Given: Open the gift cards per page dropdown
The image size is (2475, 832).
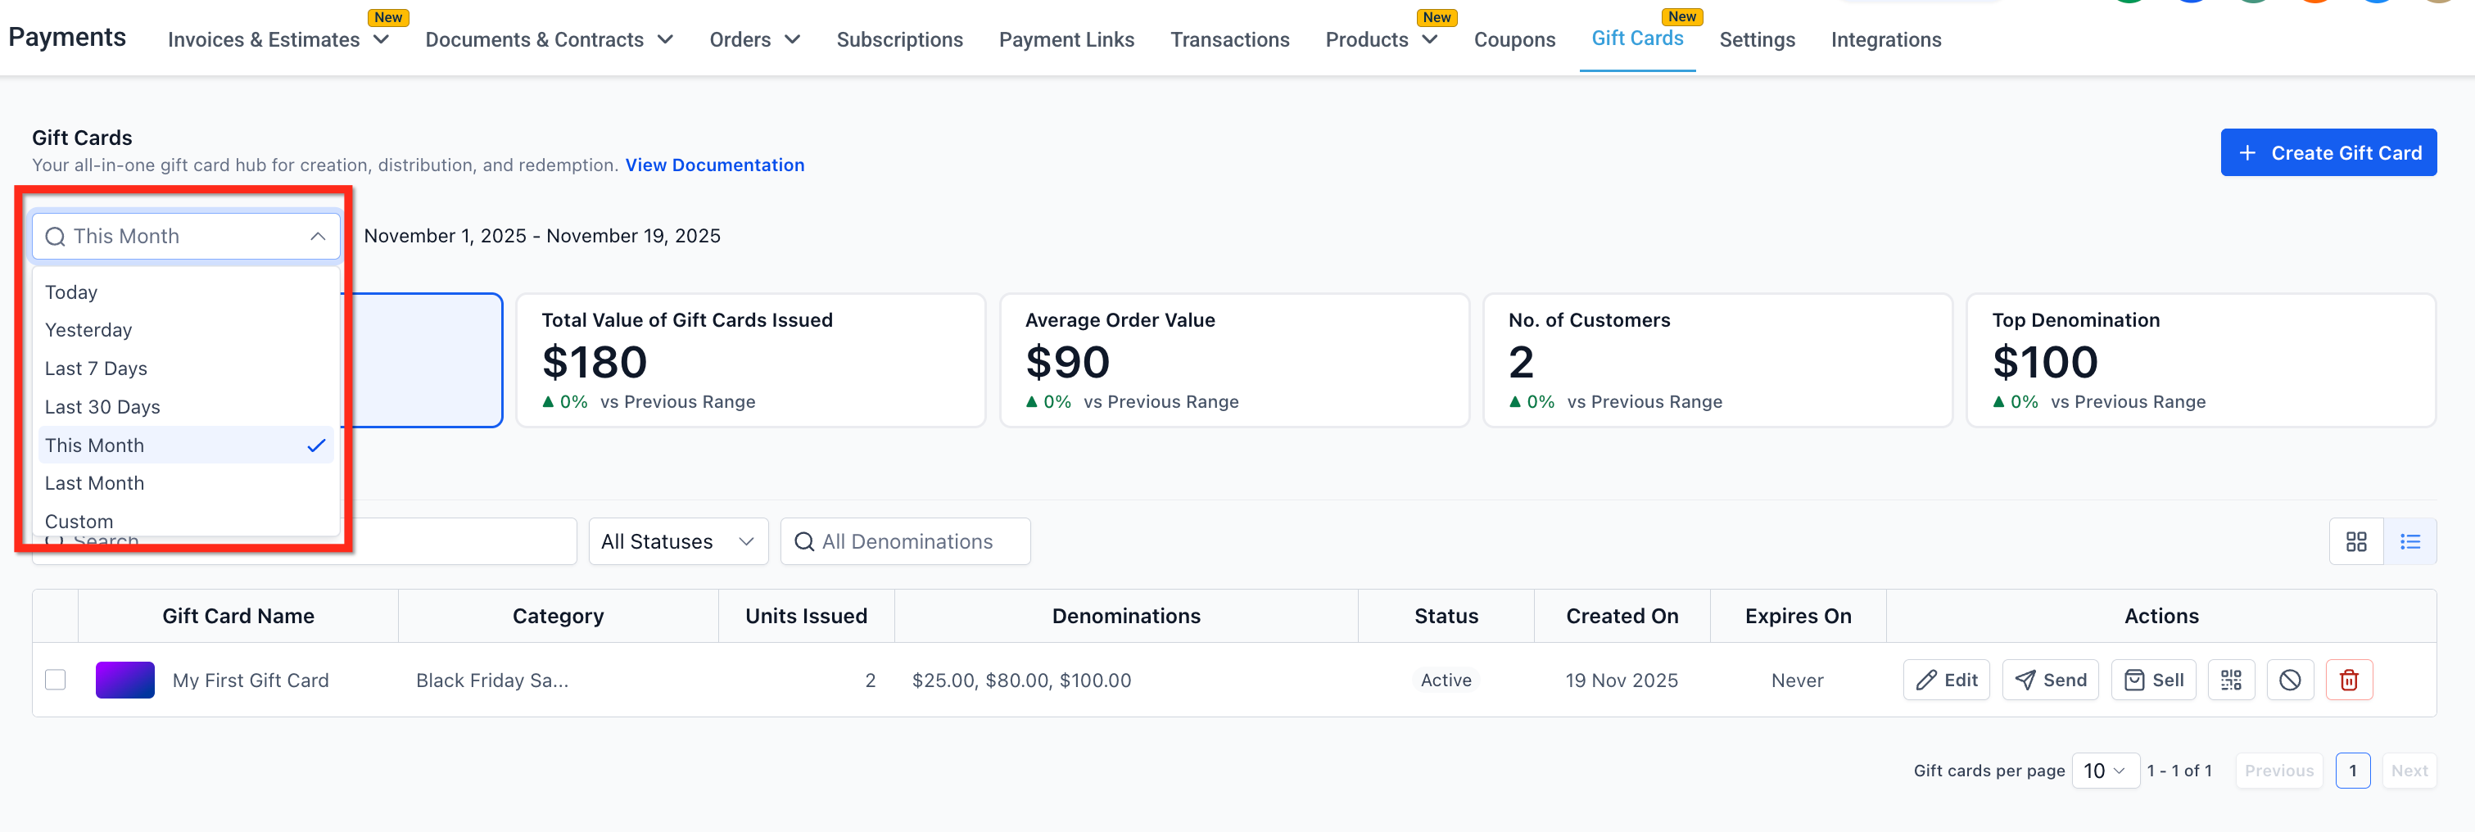Looking at the screenshot, I should (x=2104, y=771).
